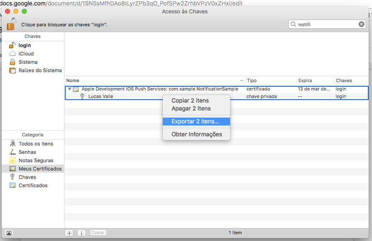Click the unlocked padlock icon in toolbar
The height and width of the screenshot is (241, 372).
coord(12,24)
